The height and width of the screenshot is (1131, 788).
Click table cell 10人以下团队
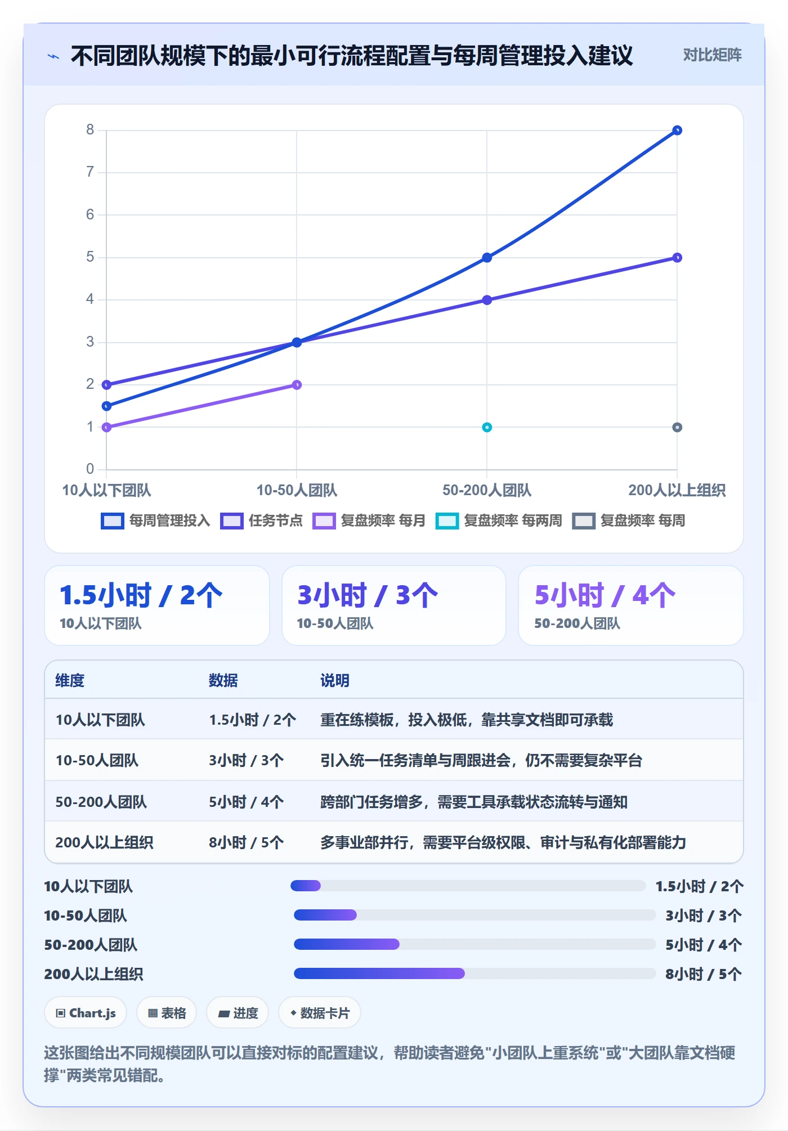[x=100, y=720]
